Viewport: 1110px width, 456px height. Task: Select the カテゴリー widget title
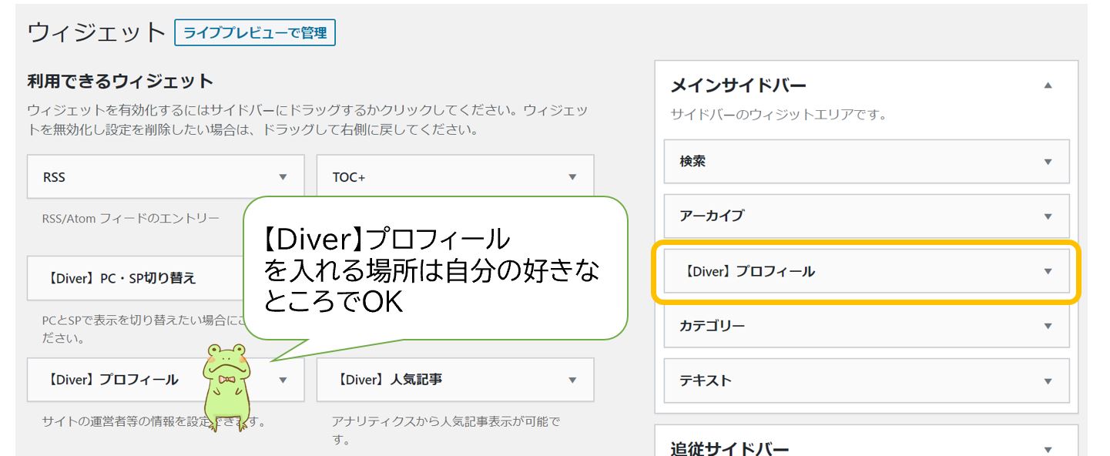click(712, 326)
